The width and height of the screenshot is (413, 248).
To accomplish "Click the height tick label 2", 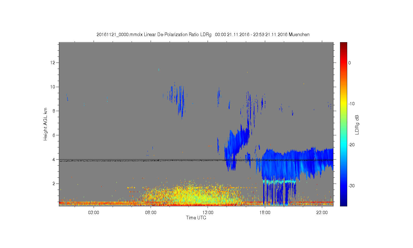I will 54,184.
